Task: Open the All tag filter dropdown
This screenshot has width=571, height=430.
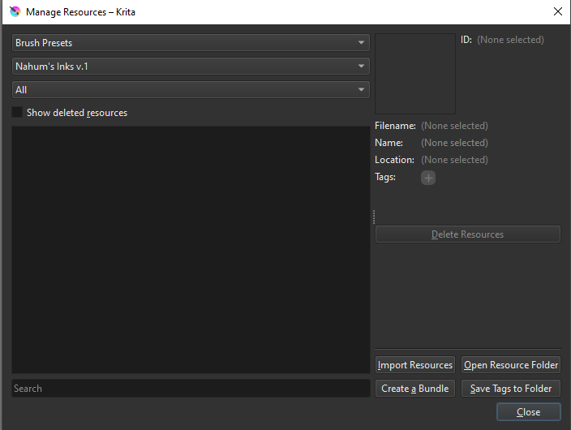Action: click(191, 90)
